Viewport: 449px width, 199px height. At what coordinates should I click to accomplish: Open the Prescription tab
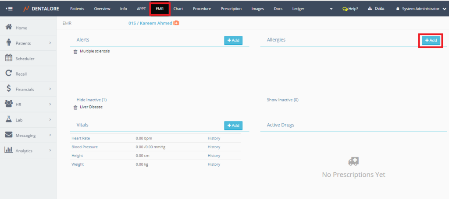click(x=231, y=8)
